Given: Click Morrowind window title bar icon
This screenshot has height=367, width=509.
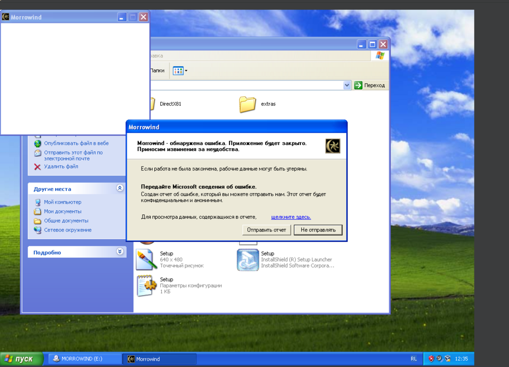Looking at the screenshot, I should 6,17.
